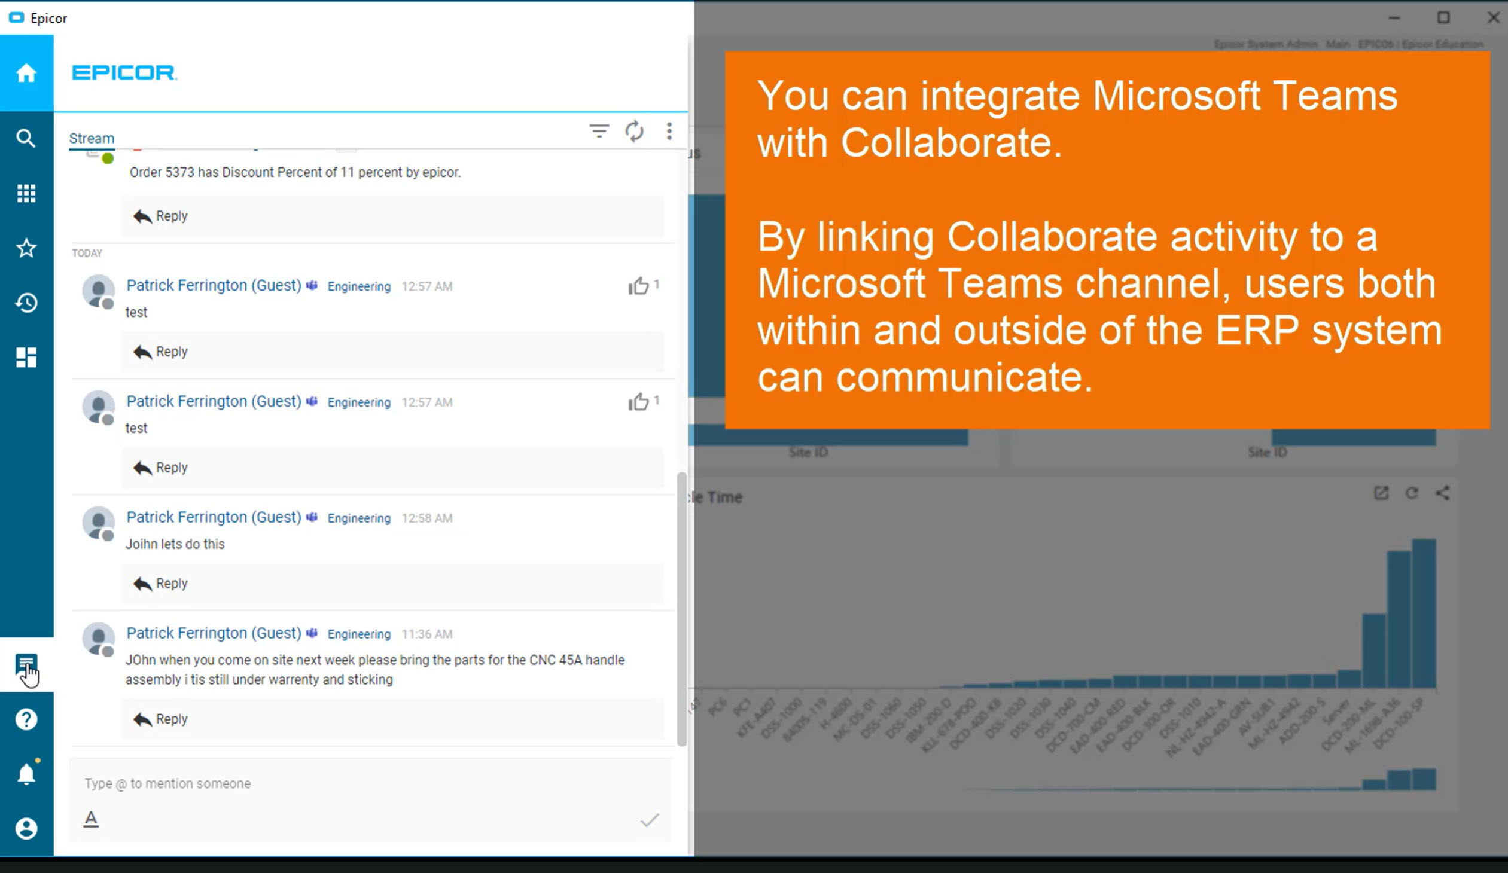Open the apps grid menu icon

point(26,193)
